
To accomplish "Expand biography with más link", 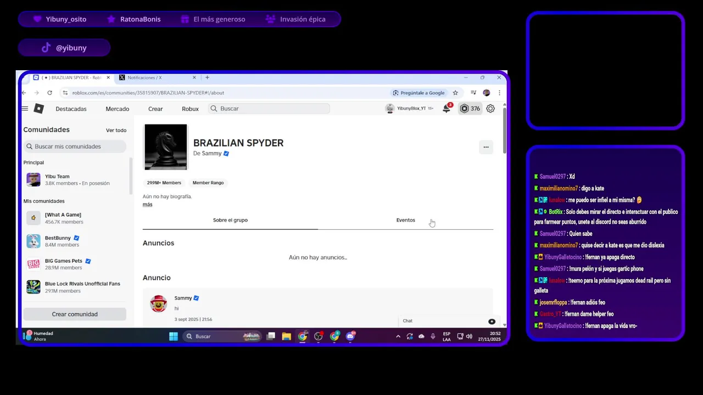I will 147,204.
